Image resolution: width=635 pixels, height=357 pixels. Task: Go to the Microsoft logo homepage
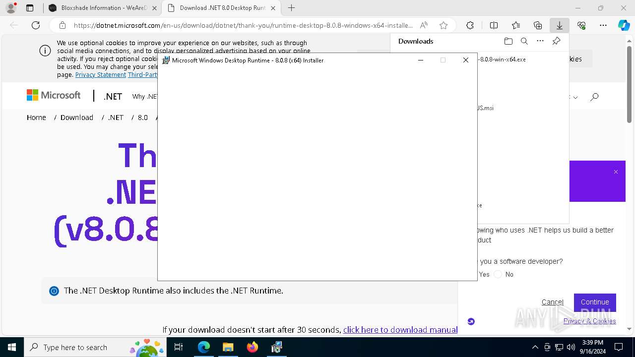[54, 95]
